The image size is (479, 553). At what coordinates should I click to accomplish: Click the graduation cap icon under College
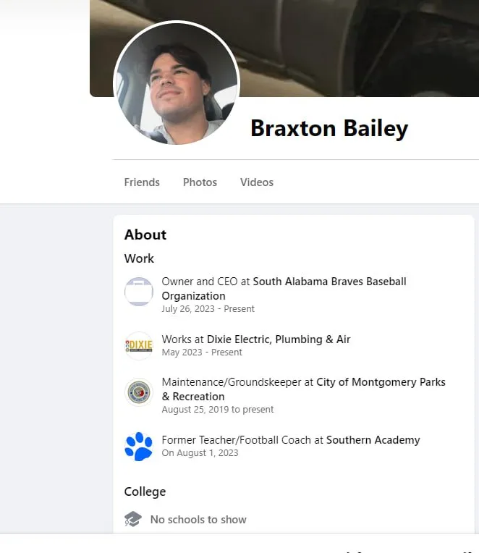(133, 519)
